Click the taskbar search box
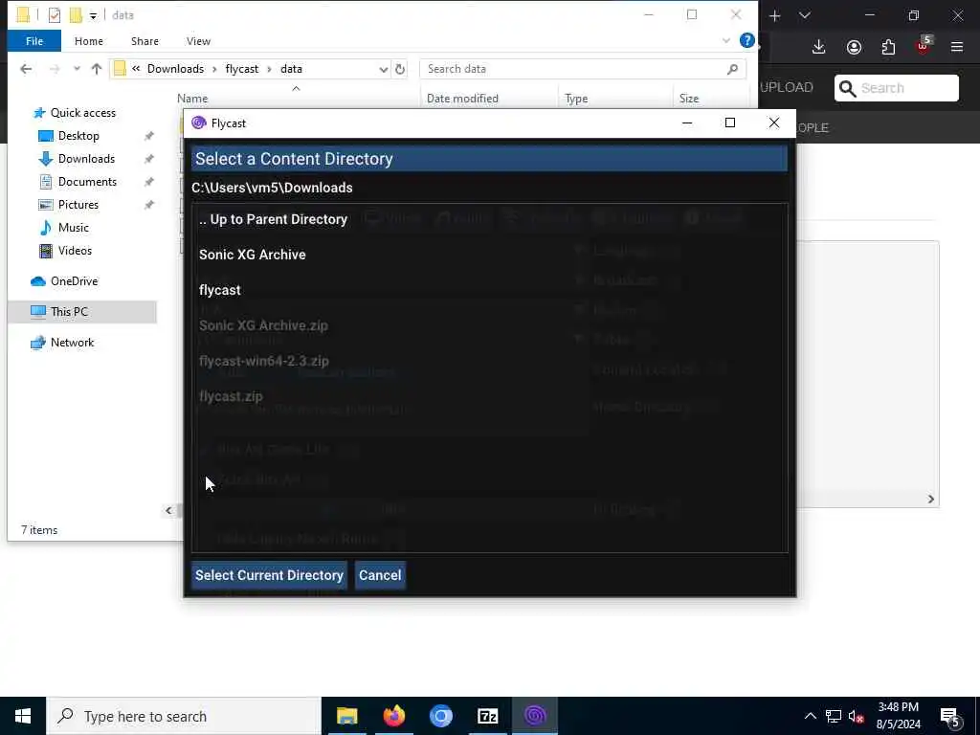This screenshot has height=735, width=980. [184, 716]
